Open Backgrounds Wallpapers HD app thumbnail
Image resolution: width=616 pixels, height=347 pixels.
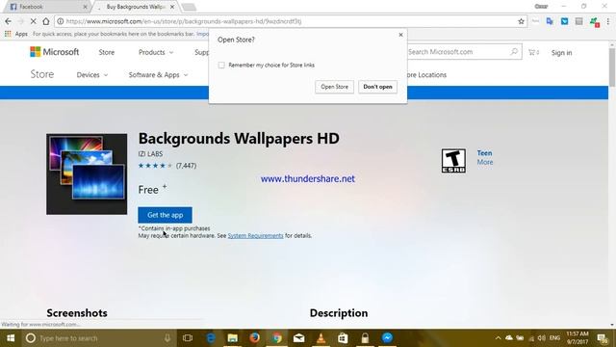(x=87, y=173)
